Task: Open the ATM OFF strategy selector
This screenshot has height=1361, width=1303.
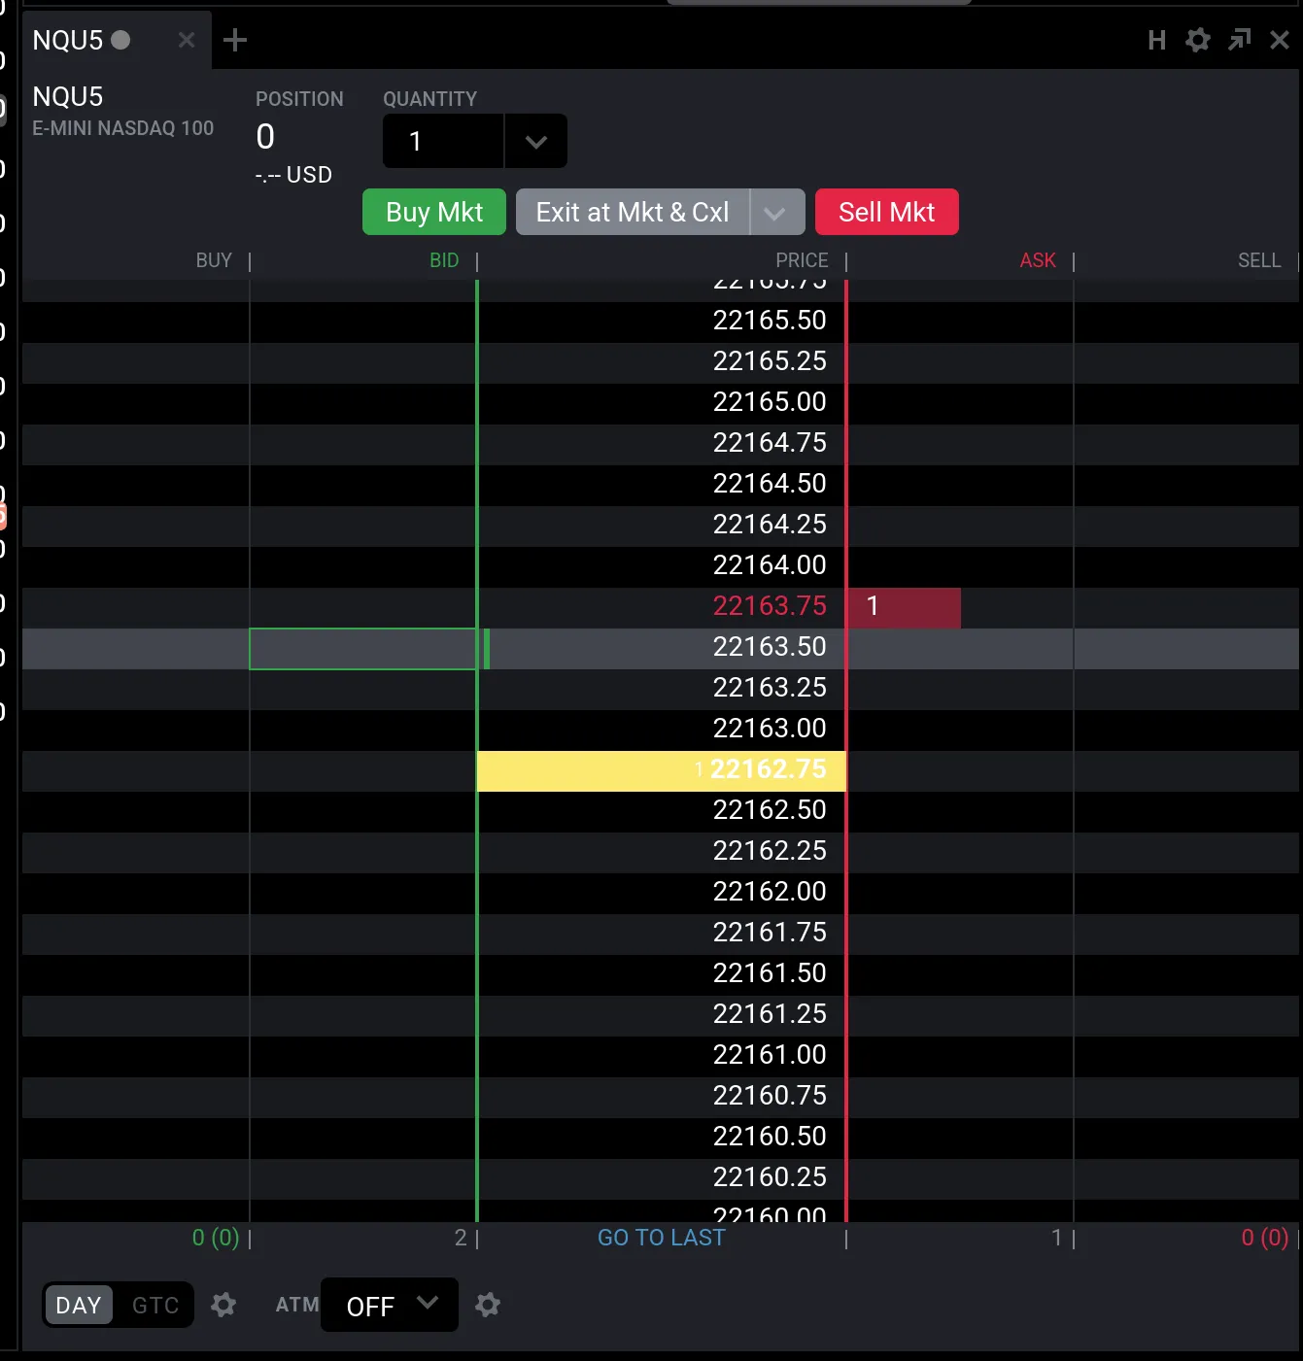Action: (x=389, y=1306)
